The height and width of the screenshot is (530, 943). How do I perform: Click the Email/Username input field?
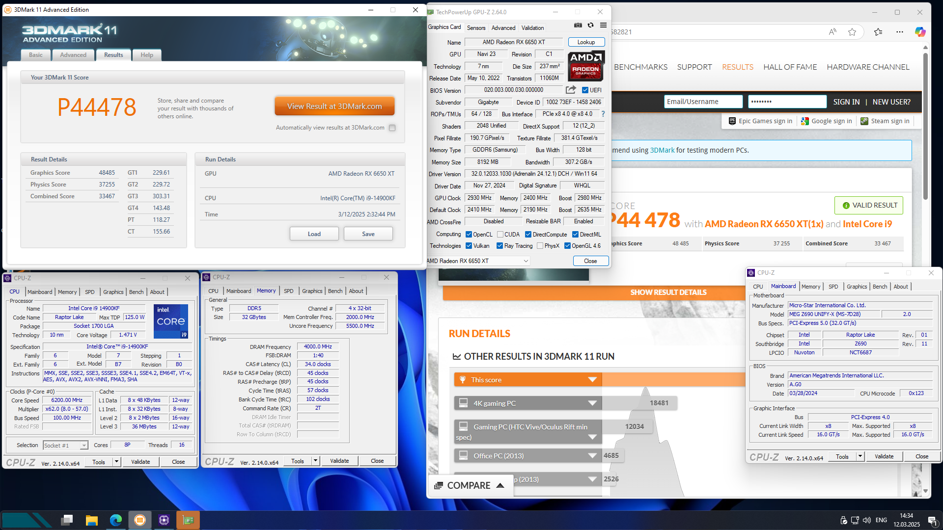tap(703, 102)
